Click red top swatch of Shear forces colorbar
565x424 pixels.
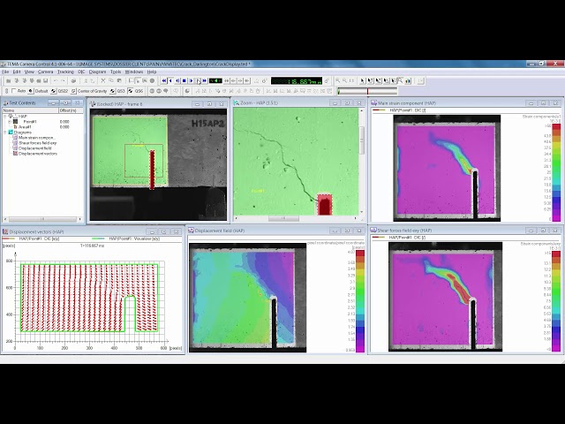[556, 254]
